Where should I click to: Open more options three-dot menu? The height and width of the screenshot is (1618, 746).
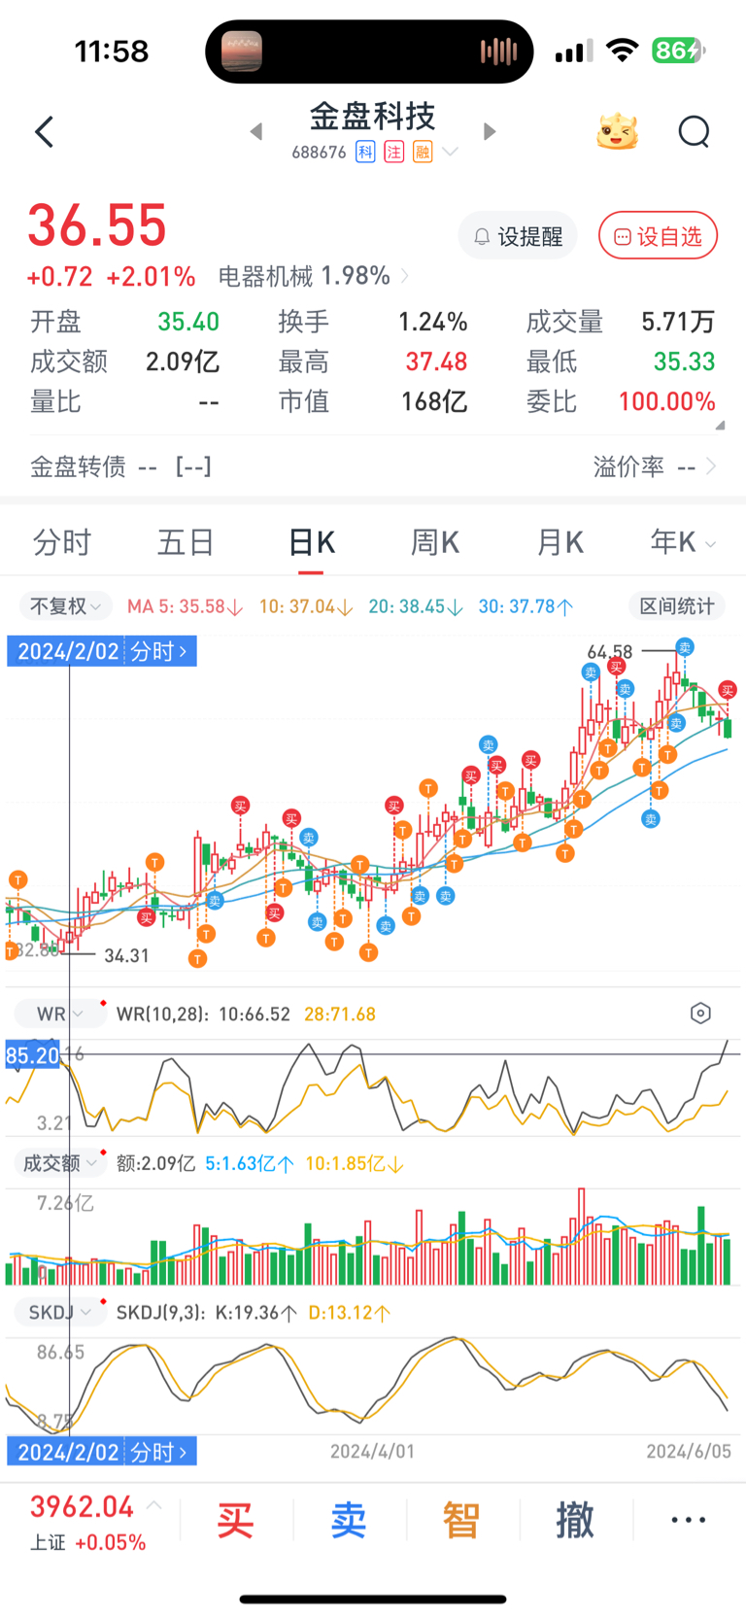pyautogui.click(x=689, y=1521)
